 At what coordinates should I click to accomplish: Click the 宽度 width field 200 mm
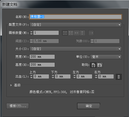click(42, 57)
